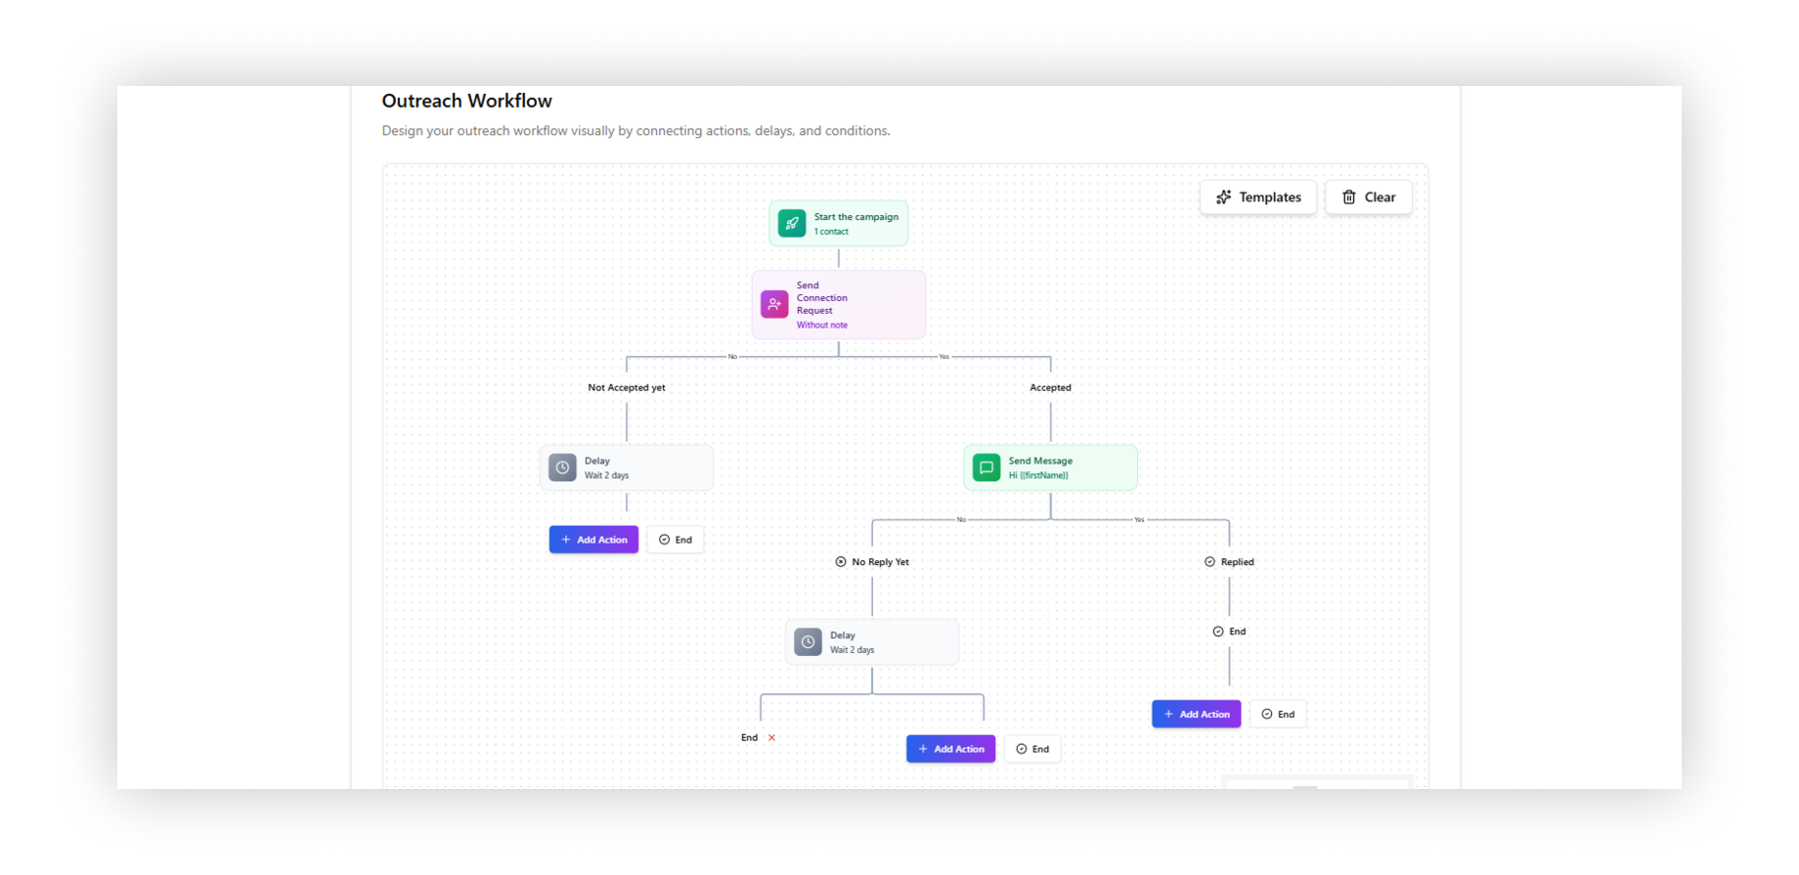Screen dimensions: 1799x875
Task: Click the Without note text
Action: point(822,326)
